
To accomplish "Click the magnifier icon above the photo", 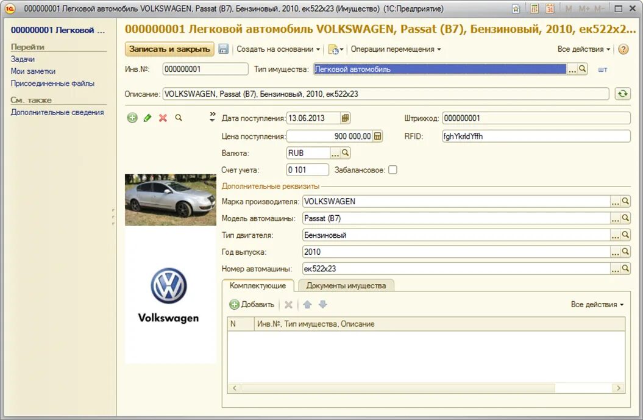I will tap(179, 118).
